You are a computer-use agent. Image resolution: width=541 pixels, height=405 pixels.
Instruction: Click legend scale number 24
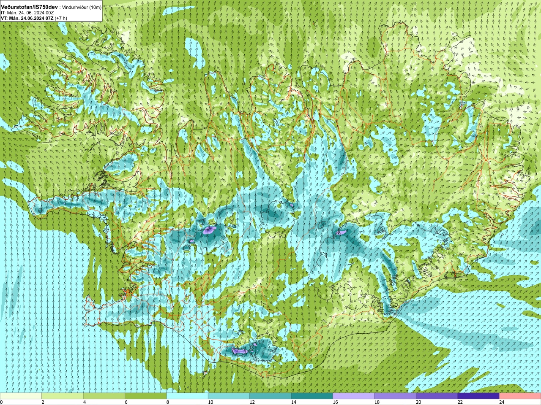[502, 402]
